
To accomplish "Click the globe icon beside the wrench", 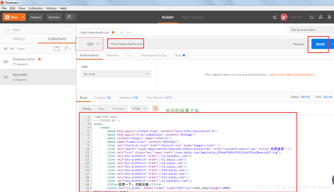I will pos(312,17).
